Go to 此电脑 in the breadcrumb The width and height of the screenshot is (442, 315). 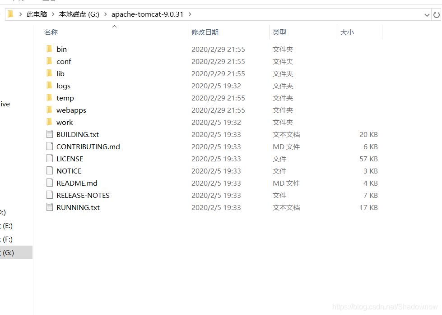[37, 14]
